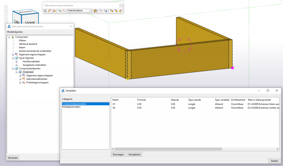Viewport: 283px width, 166px height.
Task: Open the Omtrekvlakken dropdown list
Action: [x=90, y=11]
